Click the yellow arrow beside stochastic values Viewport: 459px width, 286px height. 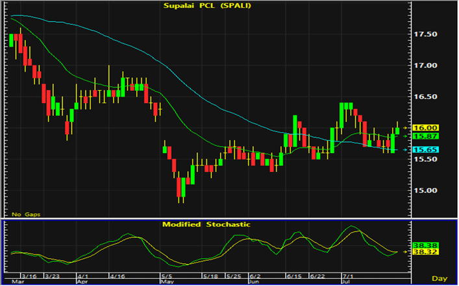405,252
